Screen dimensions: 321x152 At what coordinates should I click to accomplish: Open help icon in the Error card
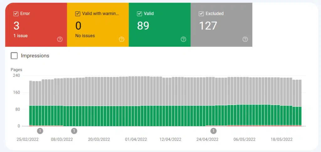coord(60,39)
